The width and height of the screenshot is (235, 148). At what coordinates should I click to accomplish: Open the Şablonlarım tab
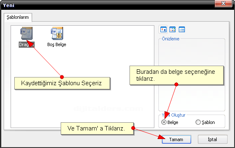(x=18, y=17)
